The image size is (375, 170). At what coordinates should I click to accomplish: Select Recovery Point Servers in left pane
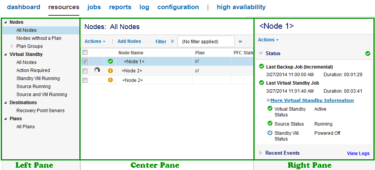40,111
